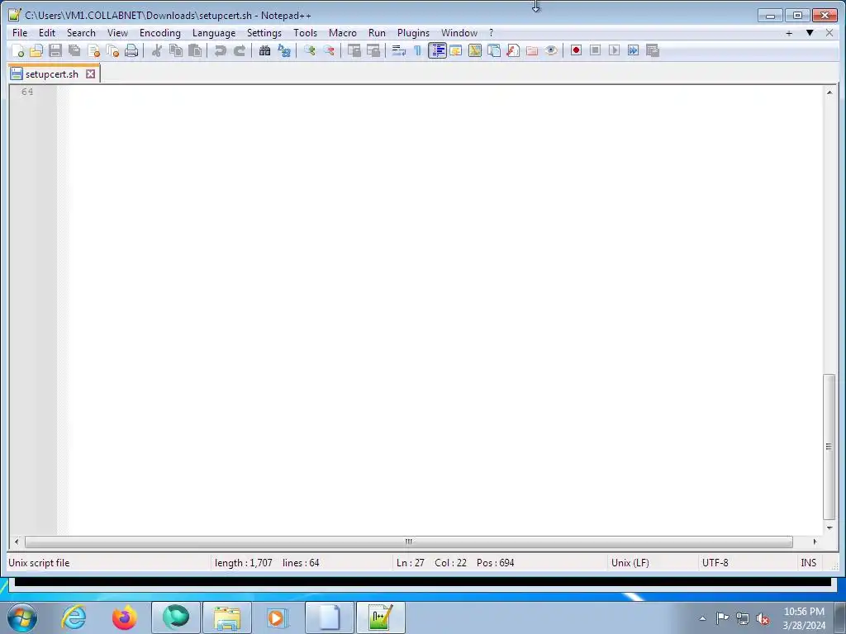Click the Unix script file status text
Image resolution: width=846 pixels, height=634 pixels.
(39, 563)
